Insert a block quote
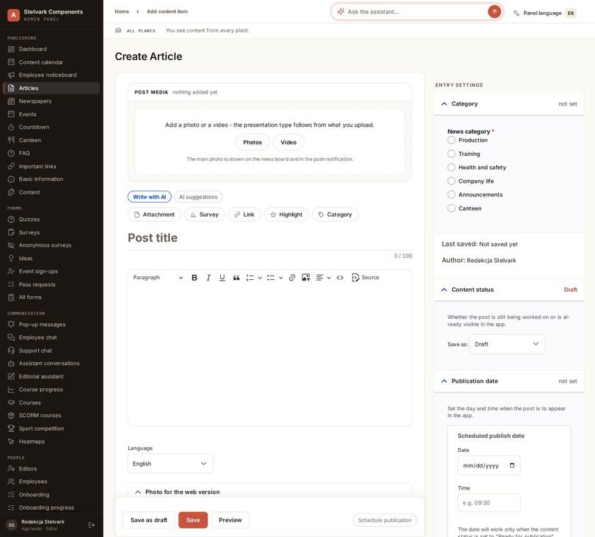The width and height of the screenshot is (595, 537). (x=236, y=278)
